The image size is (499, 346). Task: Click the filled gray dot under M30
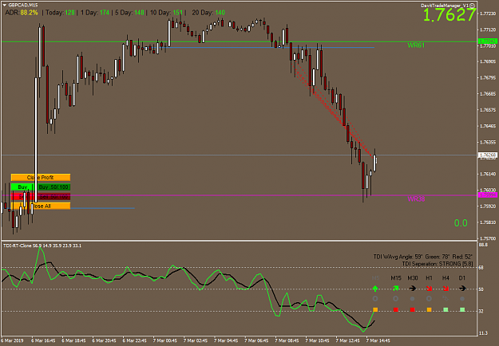pyautogui.click(x=413, y=299)
